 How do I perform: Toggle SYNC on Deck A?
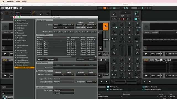tap(6, 32)
